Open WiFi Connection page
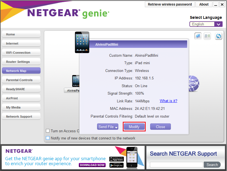227x171 pixels. 21,53
